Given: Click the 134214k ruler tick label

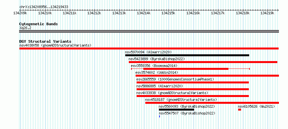Looking at the screenshot, I should [x=144, y=13].
